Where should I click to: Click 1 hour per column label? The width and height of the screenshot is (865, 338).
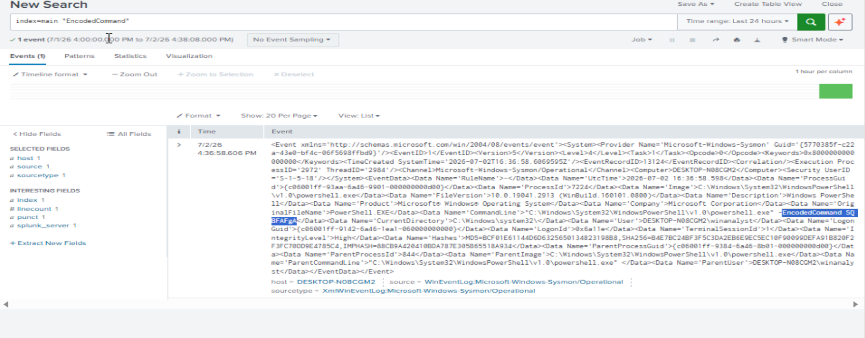(824, 71)
